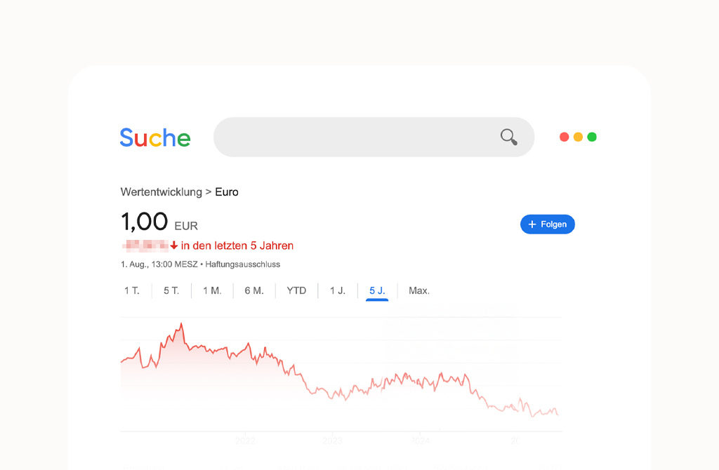Image resolution: width=719 pixels, height=470 pixels.
Task: Show the 6 M. chart range
Action: 254,290
